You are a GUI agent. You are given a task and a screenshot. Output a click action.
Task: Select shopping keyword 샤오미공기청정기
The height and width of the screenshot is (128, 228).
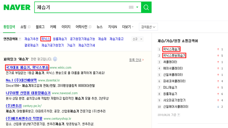pos(174,100)
